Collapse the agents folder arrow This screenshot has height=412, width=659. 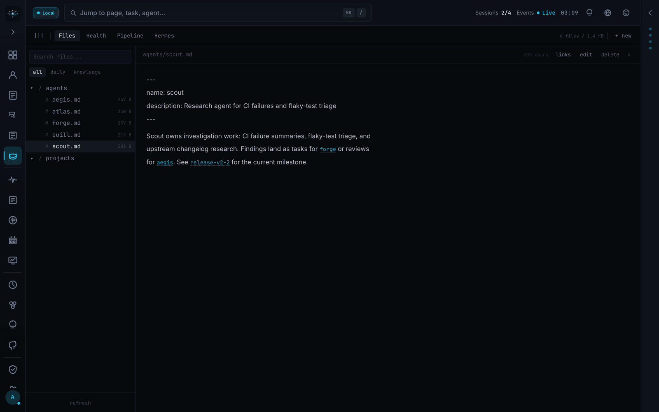(x=32, y=88)
